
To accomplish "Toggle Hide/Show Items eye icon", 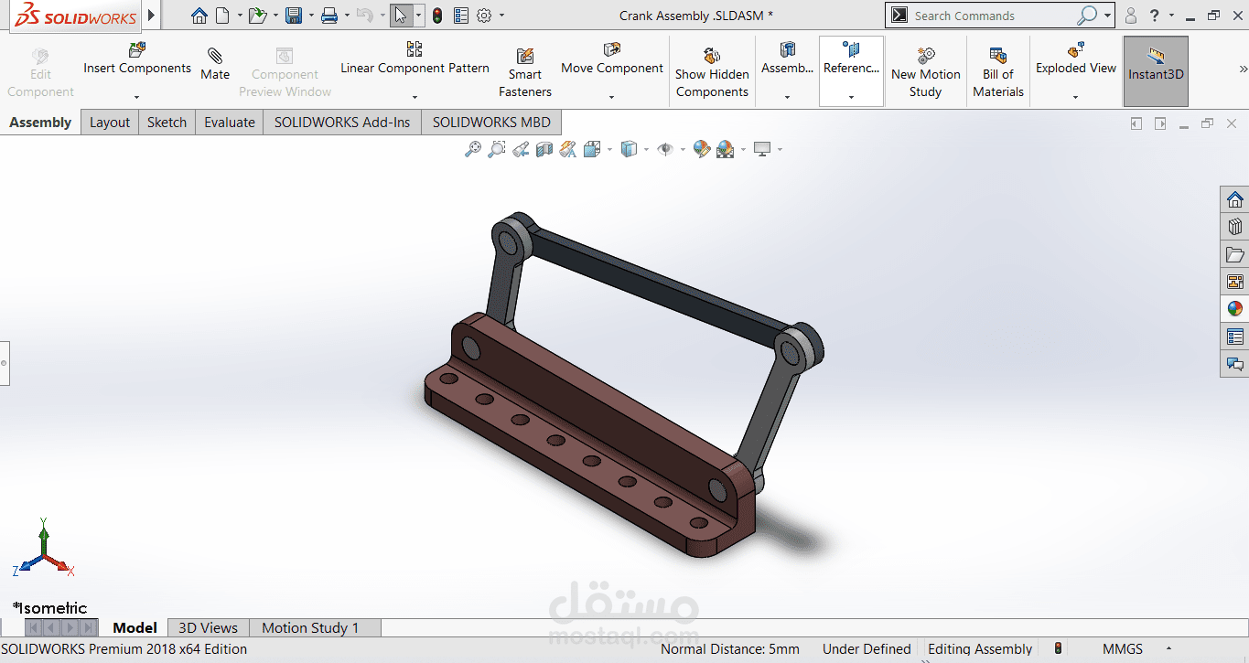I will click(664, 149).
